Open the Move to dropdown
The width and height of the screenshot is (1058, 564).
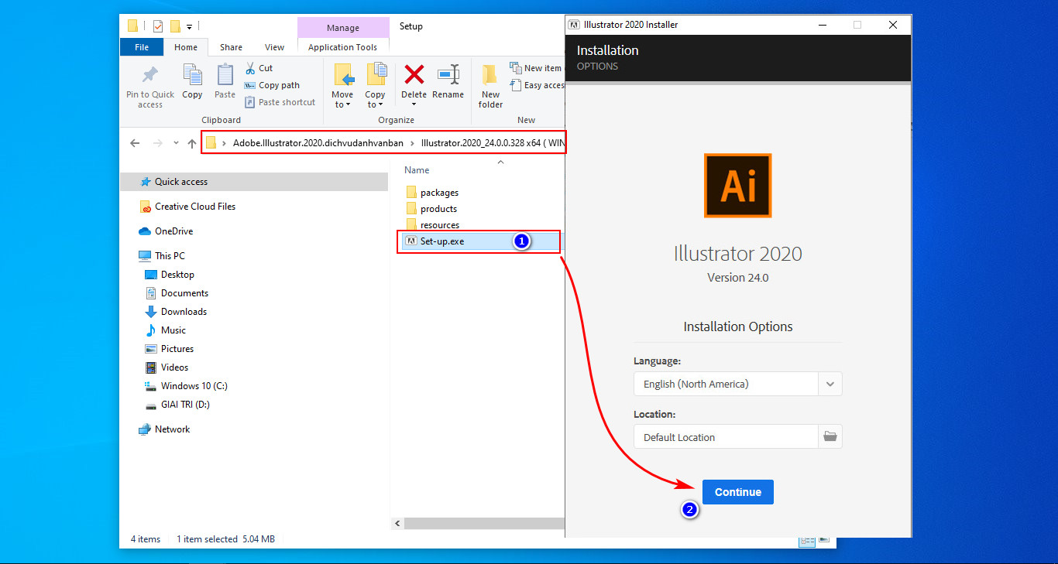342,86
